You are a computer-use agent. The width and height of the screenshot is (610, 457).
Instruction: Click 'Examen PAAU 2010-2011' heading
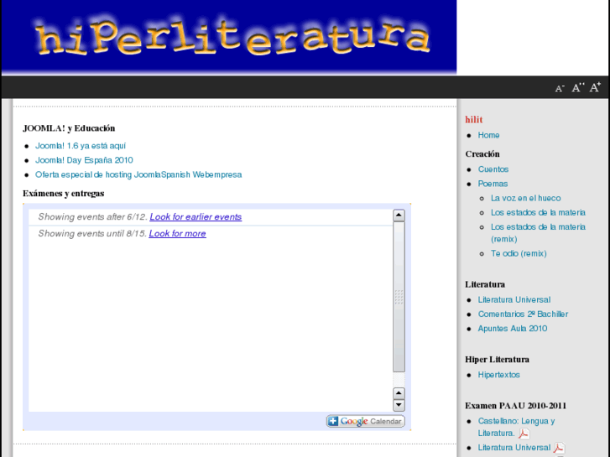tap(515, 406)
